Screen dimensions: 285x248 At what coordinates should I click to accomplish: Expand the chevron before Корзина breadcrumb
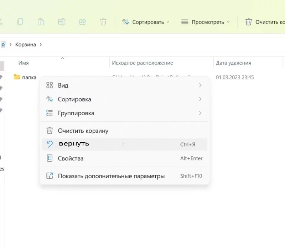[11, 44]
